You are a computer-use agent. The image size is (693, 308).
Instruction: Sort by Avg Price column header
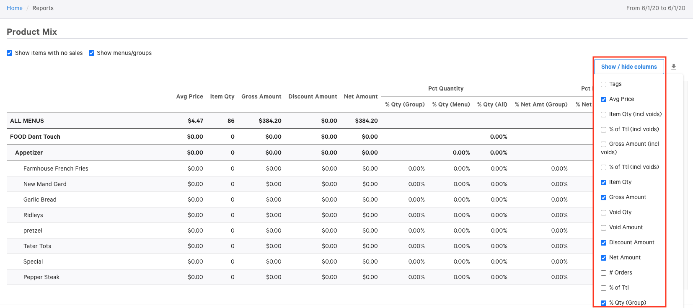pos(189,96)
